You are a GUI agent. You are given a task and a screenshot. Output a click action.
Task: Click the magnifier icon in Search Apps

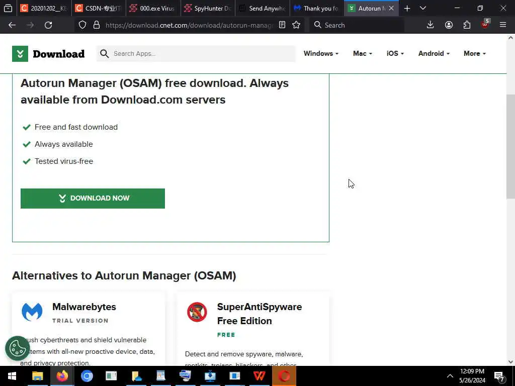point(105,53)
